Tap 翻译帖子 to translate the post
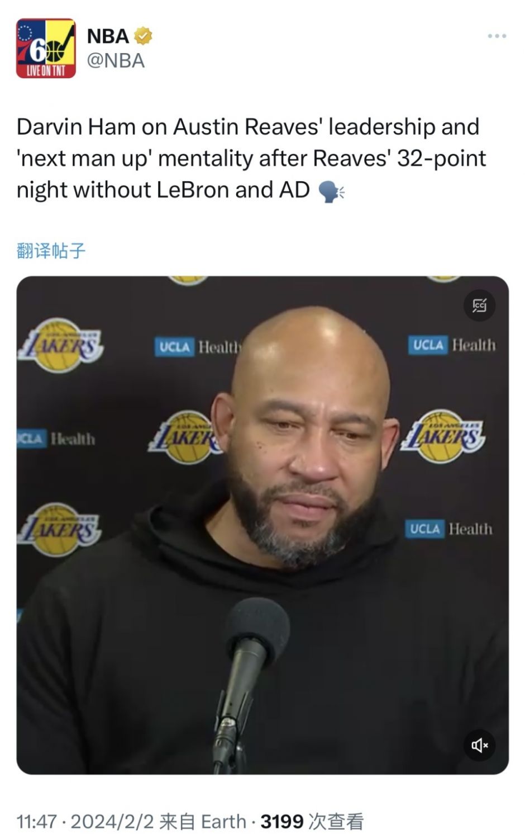The image size is (525, 834). click(x=51, y=251)
